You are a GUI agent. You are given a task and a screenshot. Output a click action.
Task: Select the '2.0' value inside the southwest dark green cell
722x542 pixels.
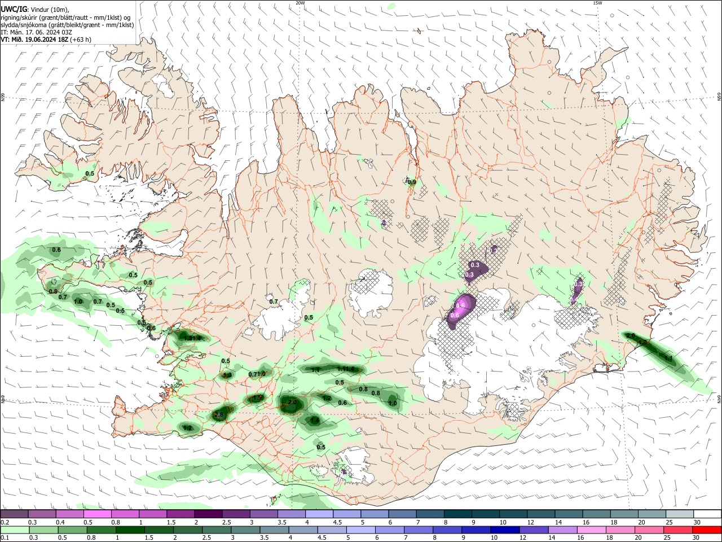pos(292,402)
